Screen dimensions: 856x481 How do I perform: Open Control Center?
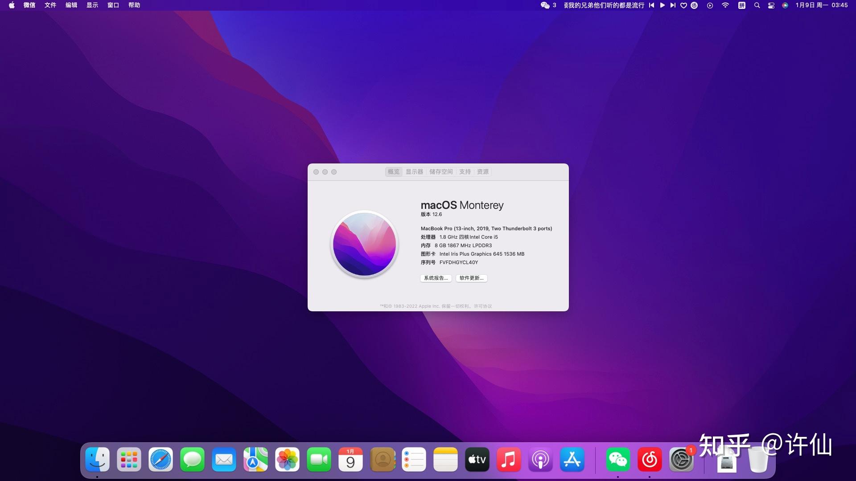pyautogui.click(x=771, y=5)
